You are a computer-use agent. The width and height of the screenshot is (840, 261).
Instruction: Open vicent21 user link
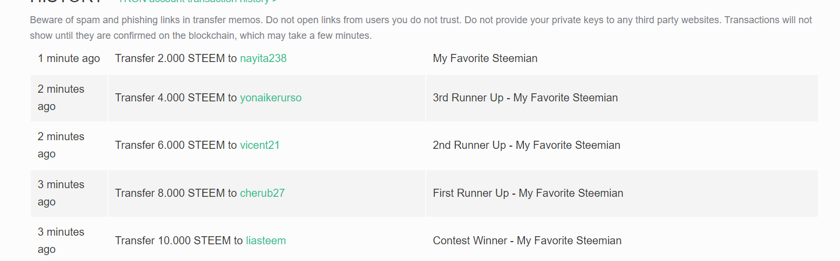260,145
